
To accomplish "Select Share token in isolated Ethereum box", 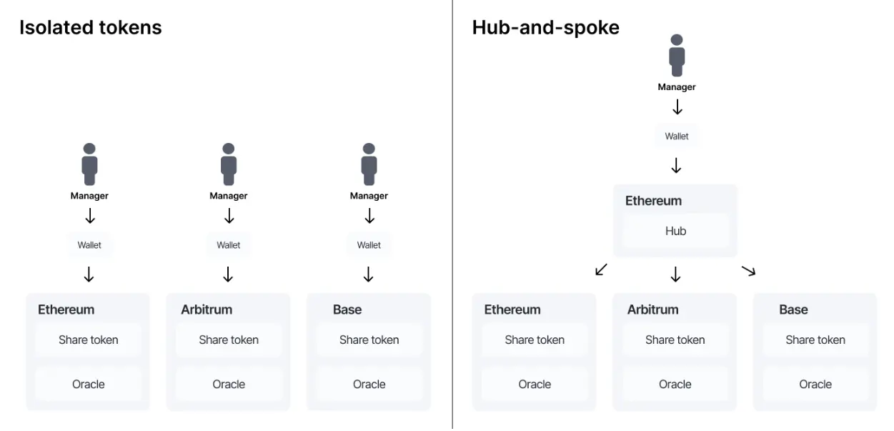I will (x=88, y=340).
